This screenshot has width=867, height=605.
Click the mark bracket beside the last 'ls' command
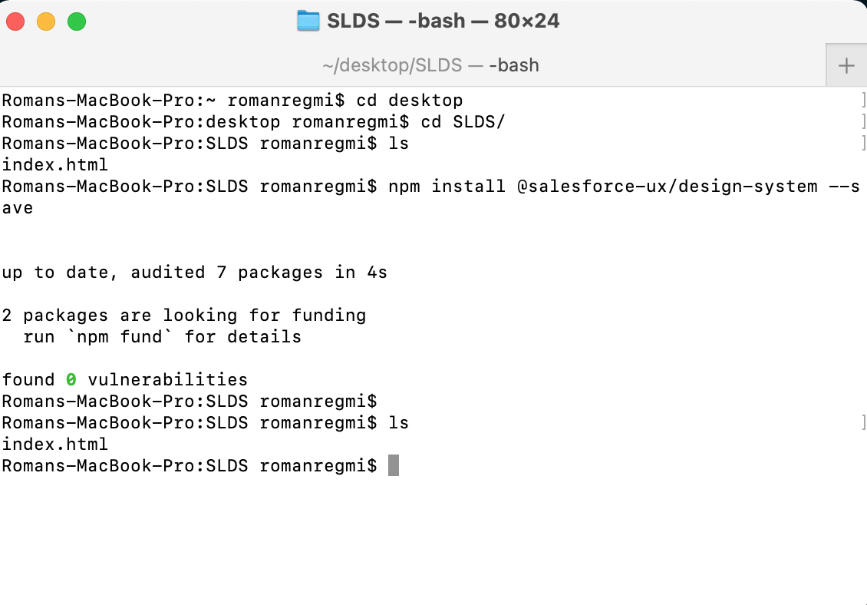click(x=863, y=422)
